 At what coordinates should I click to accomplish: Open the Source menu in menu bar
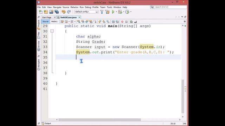click(66, 7)
